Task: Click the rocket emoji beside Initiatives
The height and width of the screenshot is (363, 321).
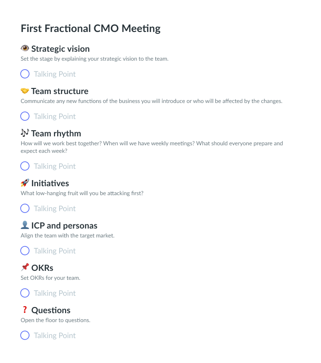Action: tap(25, 183)
